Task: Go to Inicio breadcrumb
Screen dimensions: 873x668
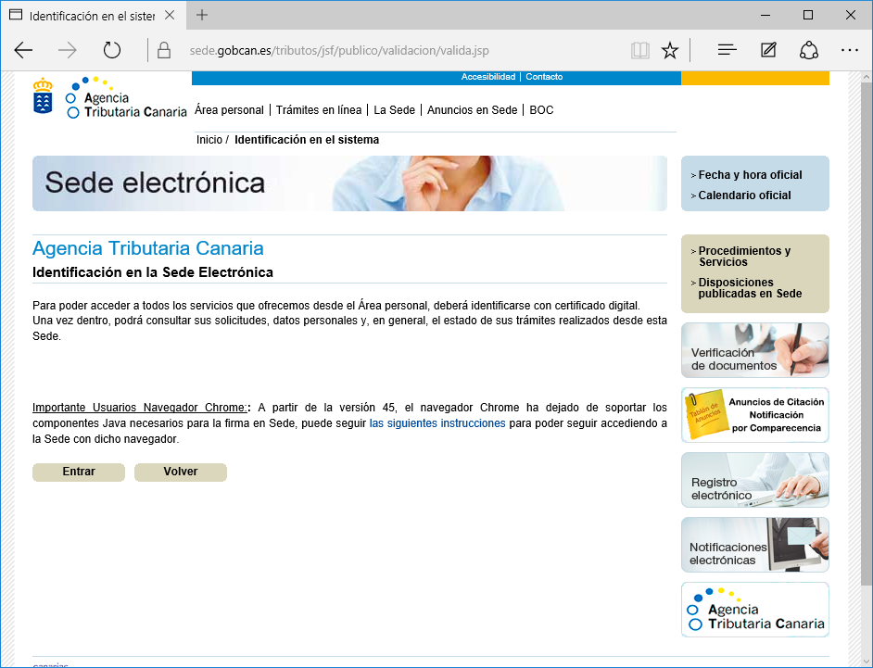Action: point(209,140)
